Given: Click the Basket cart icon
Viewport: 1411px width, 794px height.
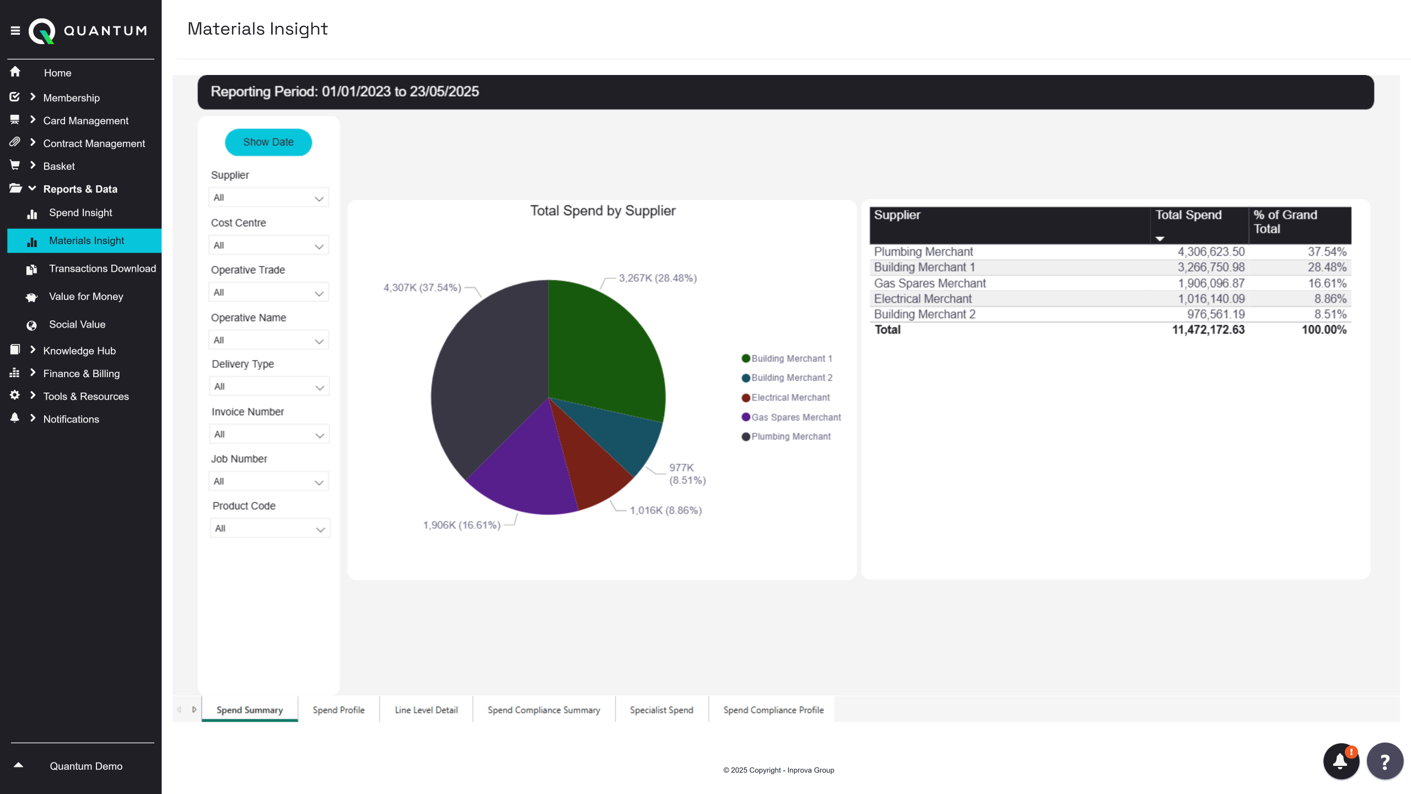Looking at the screenshot, I should pyautogui.click(x=15, y=165).
